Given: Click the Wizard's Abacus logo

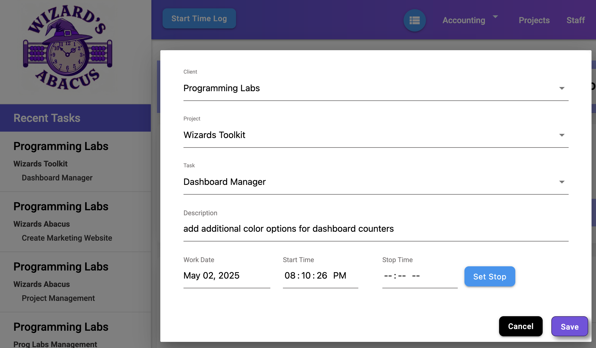Looking at the screenshot, I should tap(68, 48).
